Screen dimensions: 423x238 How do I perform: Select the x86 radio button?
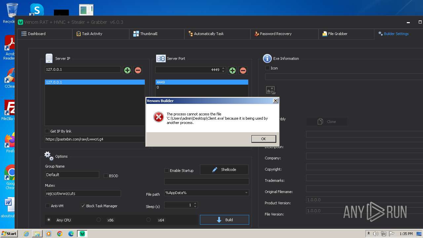(x=98, y=220)
